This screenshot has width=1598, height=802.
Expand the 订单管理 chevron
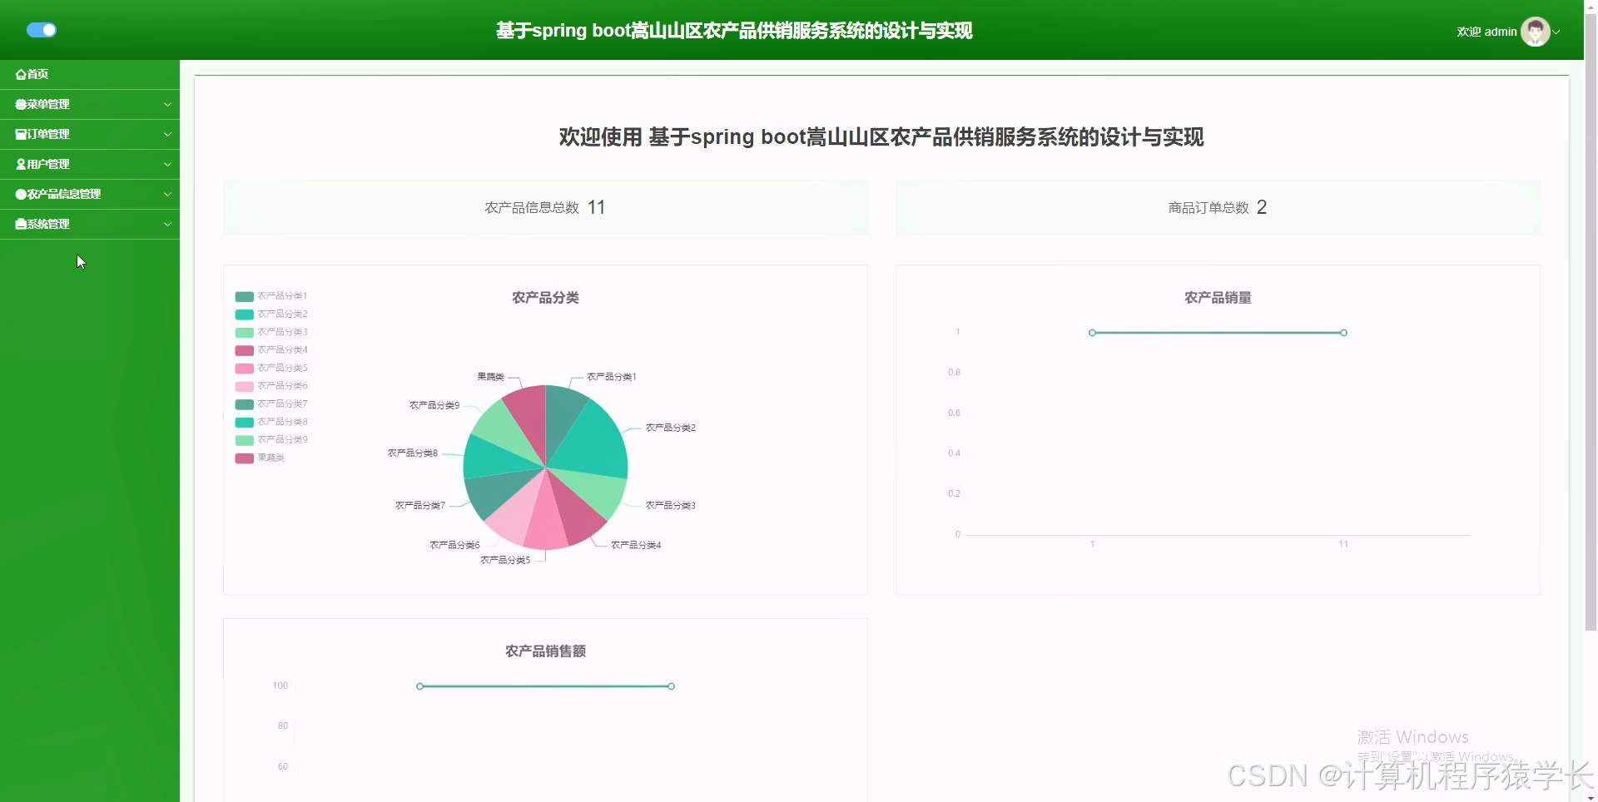[167, 134]
